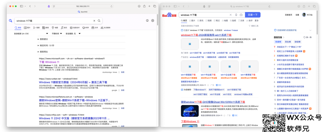The width and height of the screenshot is (322, 132).
Task: Select the SearXNG 视频 category tab
Action: [x=36, y=28]
